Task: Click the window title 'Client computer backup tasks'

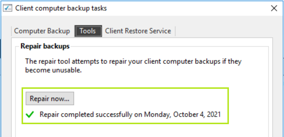Action: pos(61,8)
